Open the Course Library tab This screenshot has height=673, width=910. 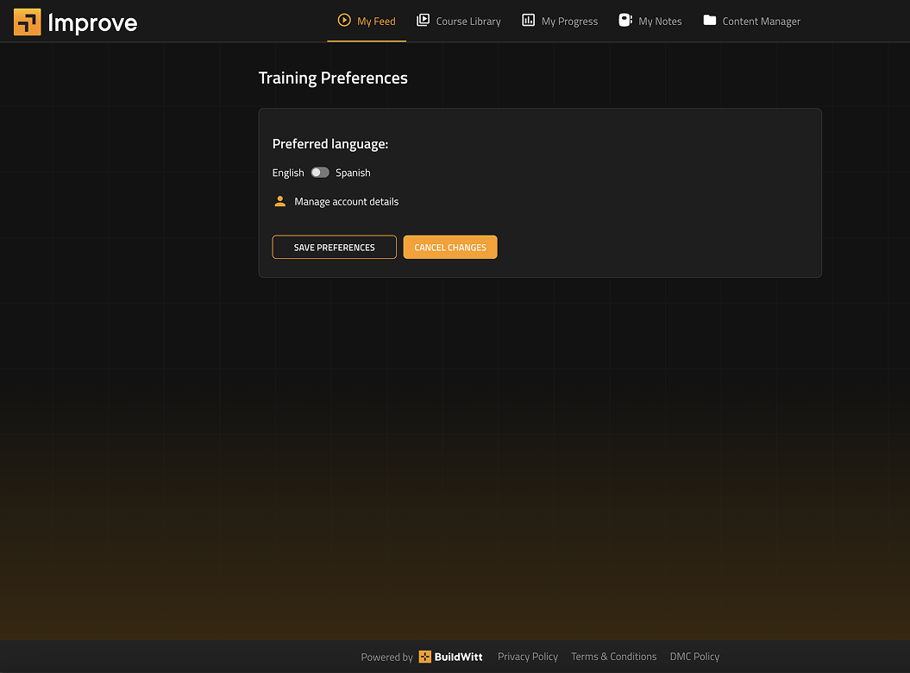[x=468, y=22]
